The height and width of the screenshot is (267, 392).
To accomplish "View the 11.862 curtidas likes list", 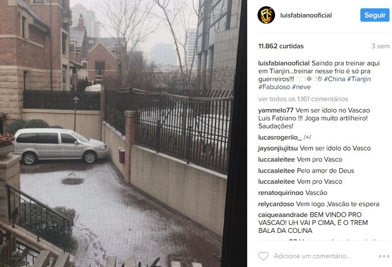I will coord(281,46).
